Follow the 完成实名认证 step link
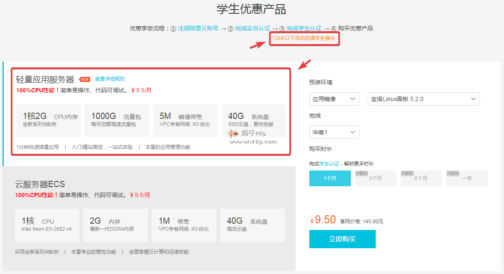This screenshot has height=274, width=504. point(252,28)
